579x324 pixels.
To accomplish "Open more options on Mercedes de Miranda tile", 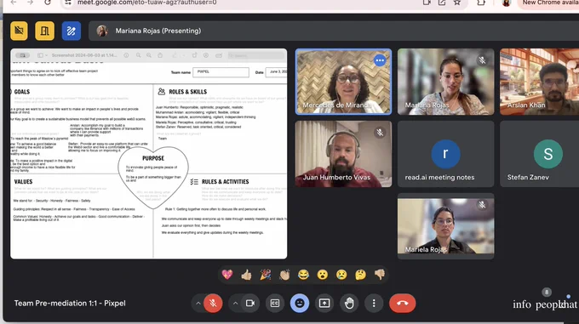I will (x=380, y=60).
